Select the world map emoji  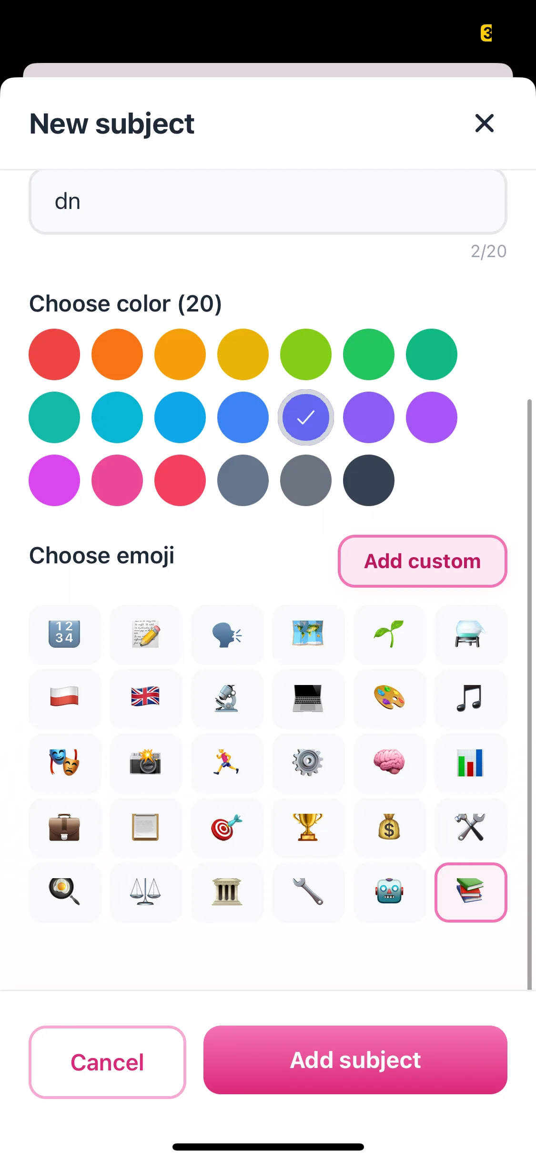pos(308,634)
